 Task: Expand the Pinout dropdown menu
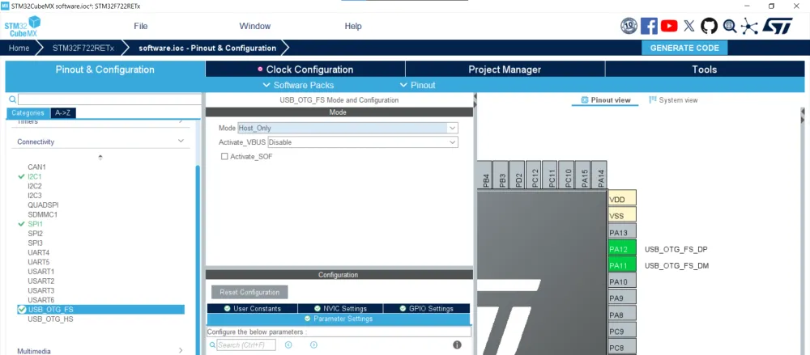click(417, 85)
